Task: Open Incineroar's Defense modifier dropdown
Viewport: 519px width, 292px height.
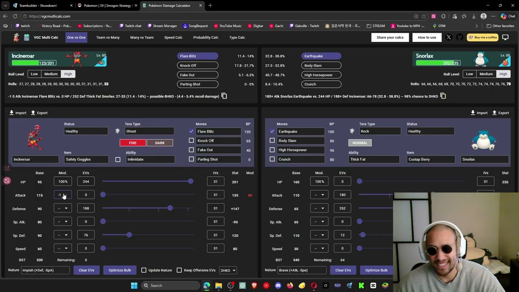Action: [x=62, y=208]
